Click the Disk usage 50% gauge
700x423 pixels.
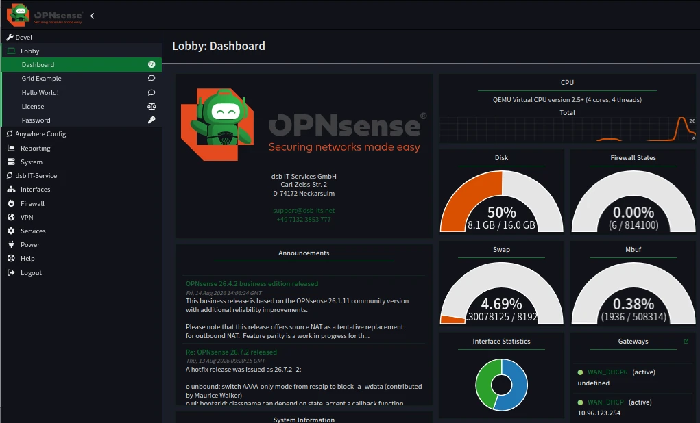tap(501, 201)
